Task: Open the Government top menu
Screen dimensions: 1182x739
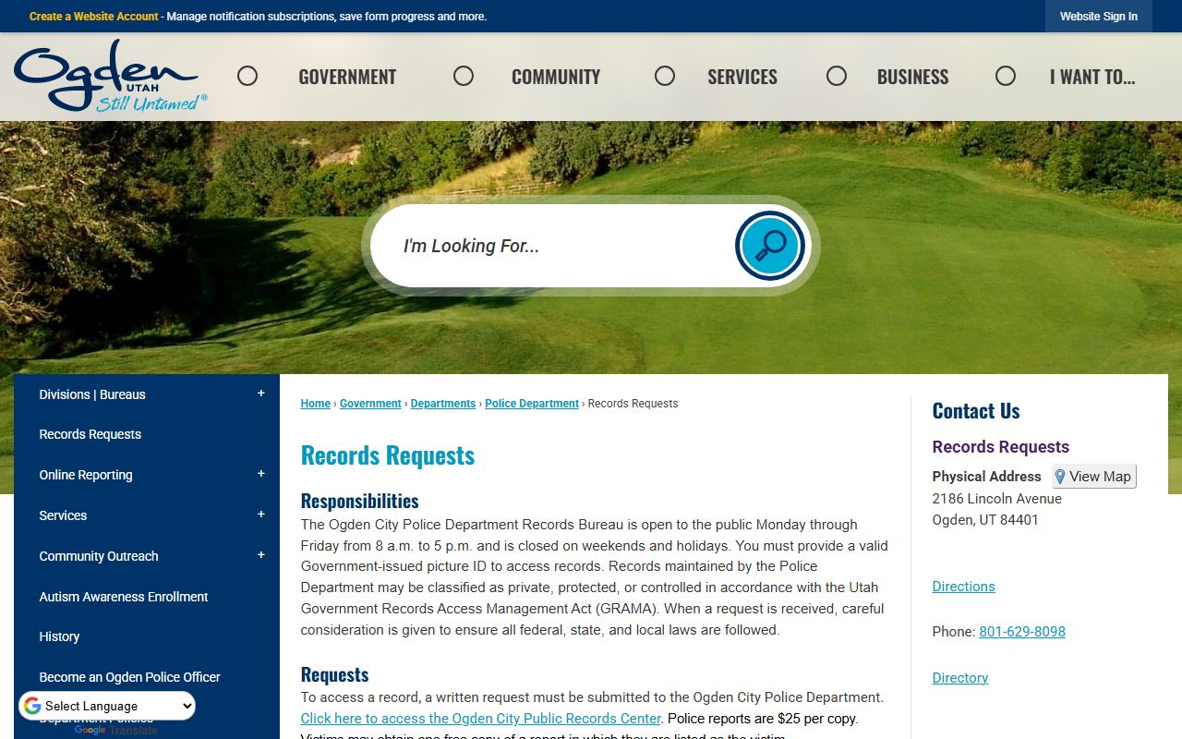Action: pyautogui.click(x=347, y=77)
